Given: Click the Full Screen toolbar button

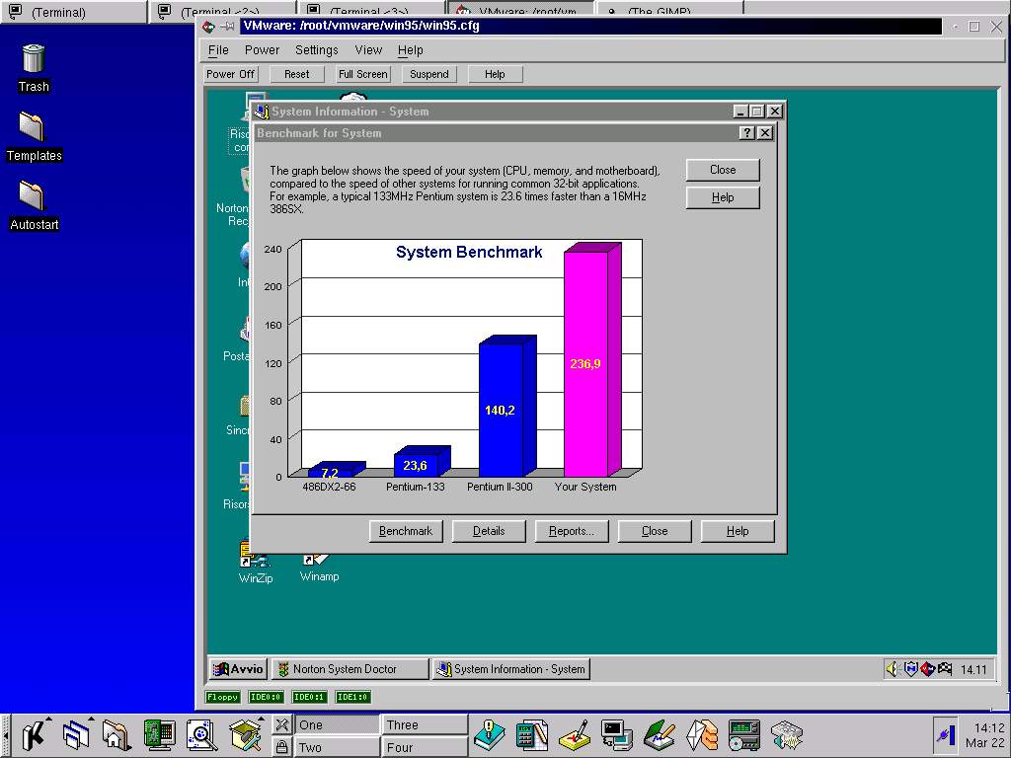Looking at the screenshot, I should coord(362,74).
